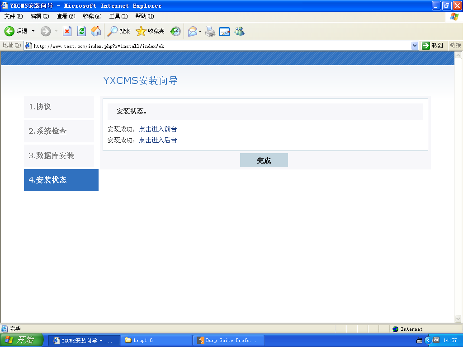
Task: Expand the address bar dropdown arrow
Action: click(415, 46)
